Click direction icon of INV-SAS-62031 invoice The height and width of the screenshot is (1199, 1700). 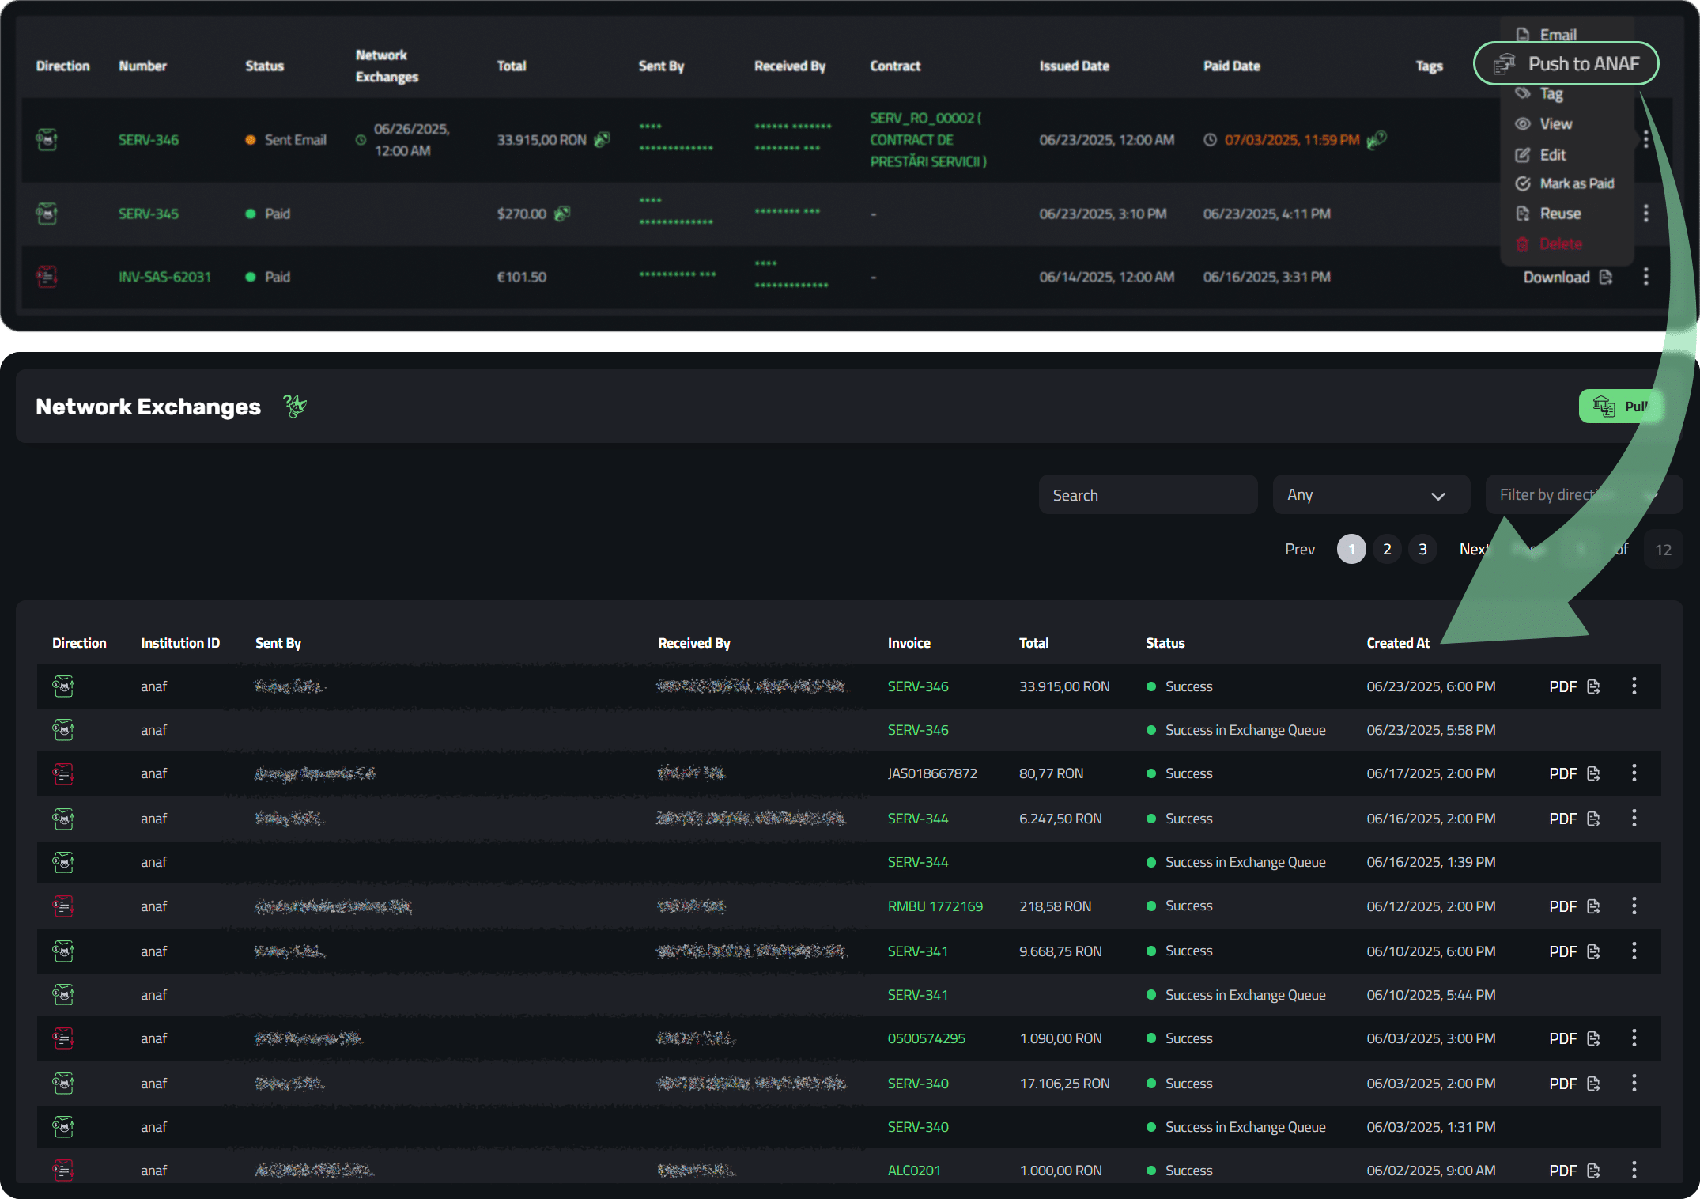(x=47, y=277)
